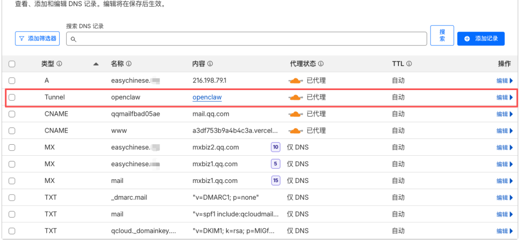This screenshot has height=240, width=519.
Task: Click the 添加筛选器 filter button
Action: 37,39
